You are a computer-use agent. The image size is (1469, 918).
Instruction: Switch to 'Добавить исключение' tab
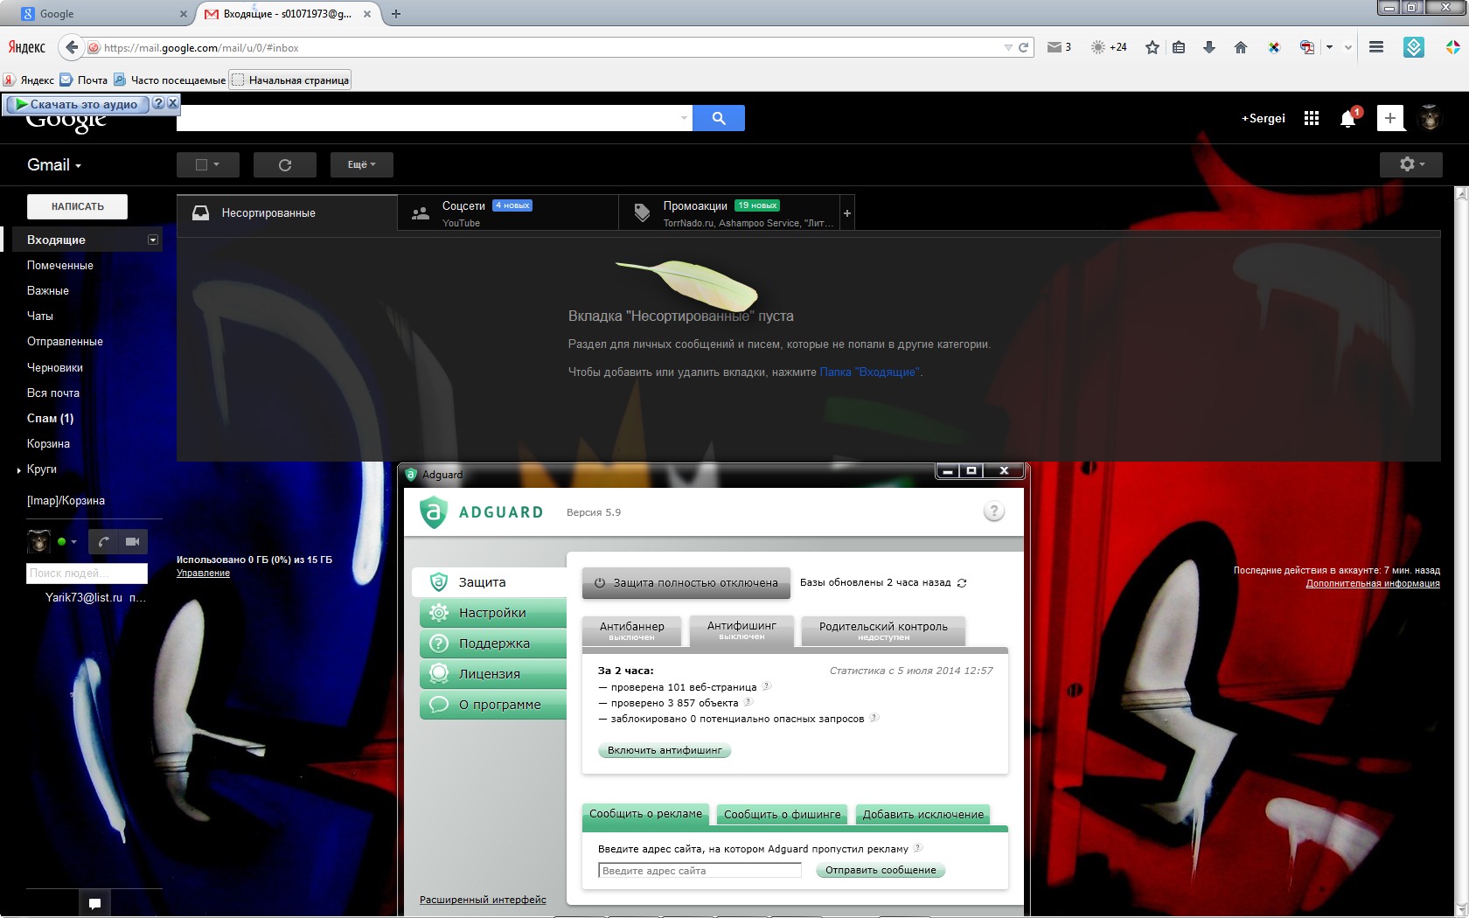click(x=923, y=814)
